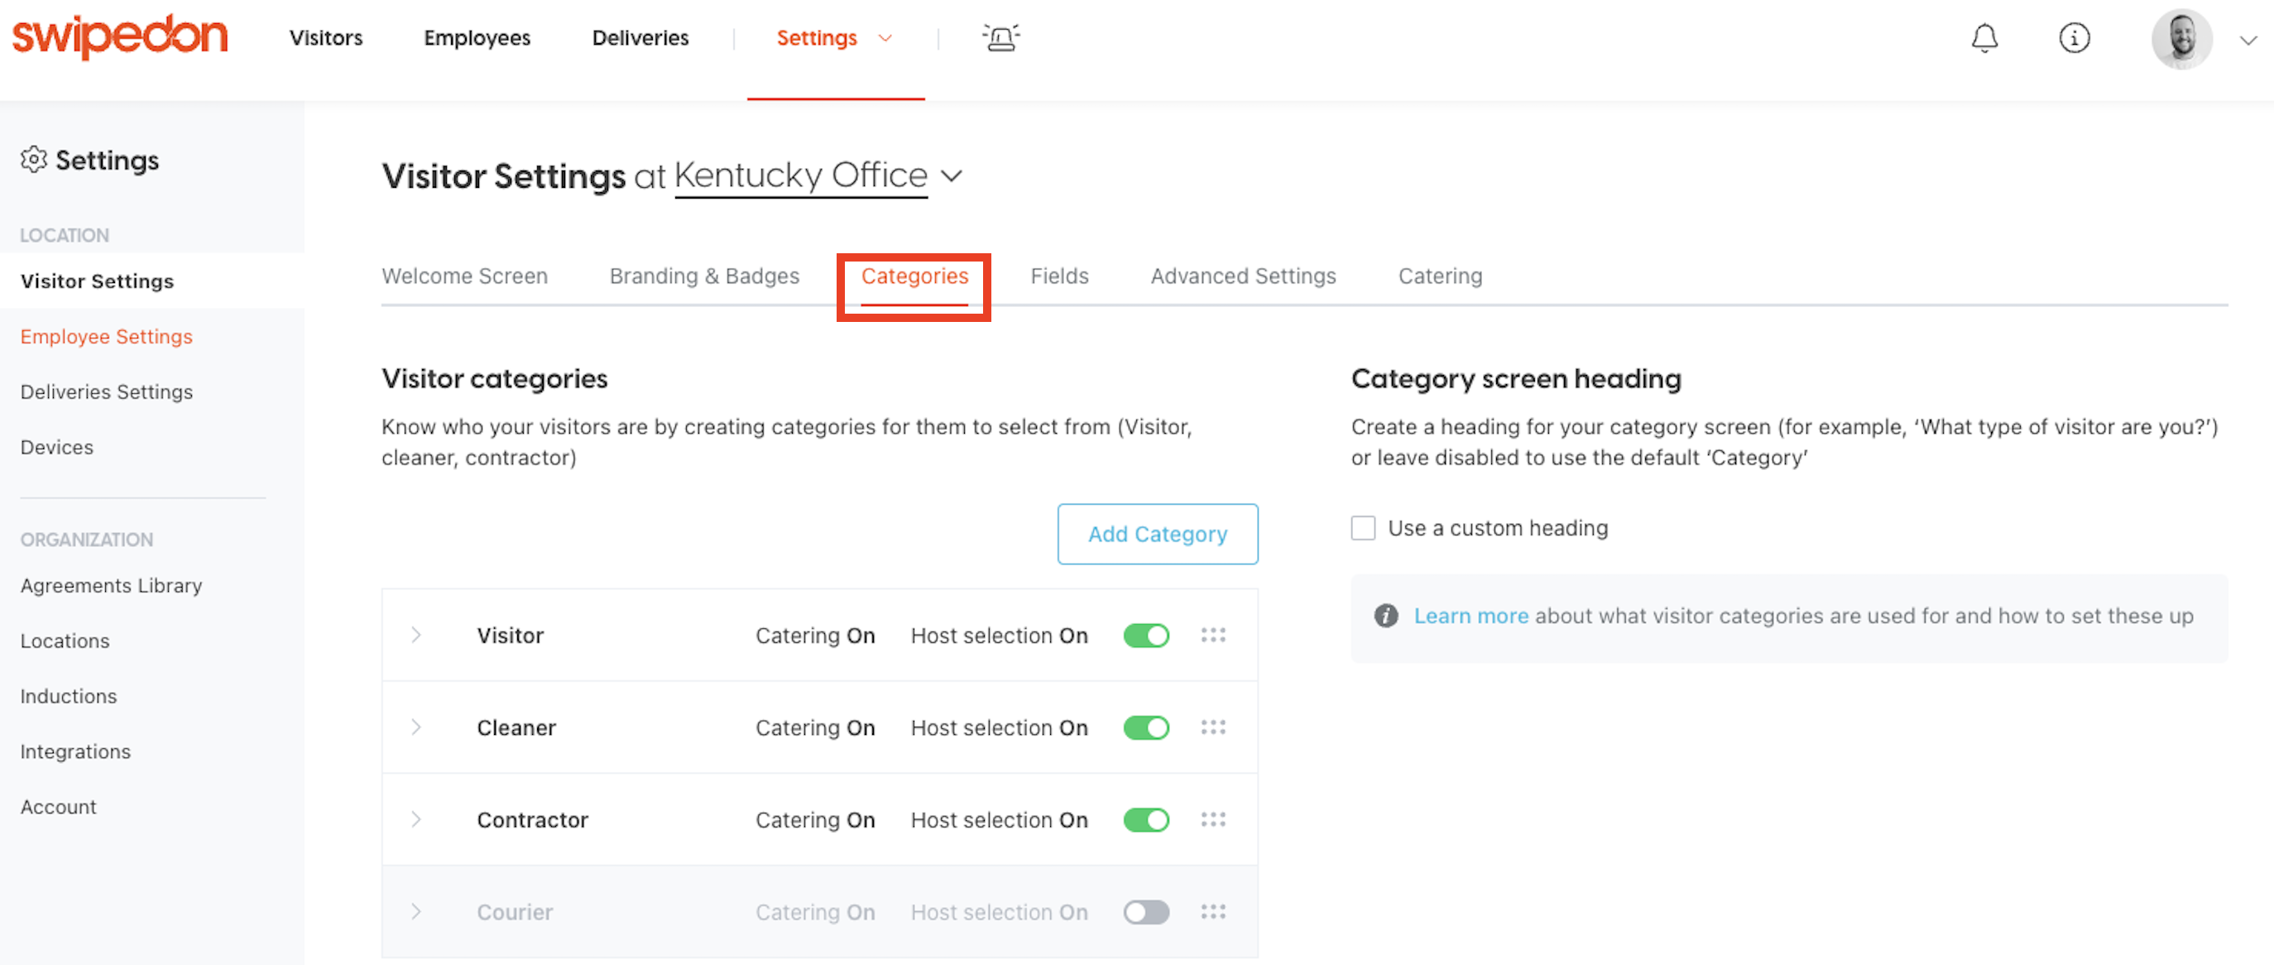Expand the Visitor category row
2274x965 pixels.
click(x=415, y=635)
